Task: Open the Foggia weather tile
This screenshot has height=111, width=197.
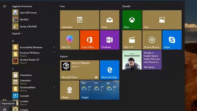Action: (x=100, y=90)
